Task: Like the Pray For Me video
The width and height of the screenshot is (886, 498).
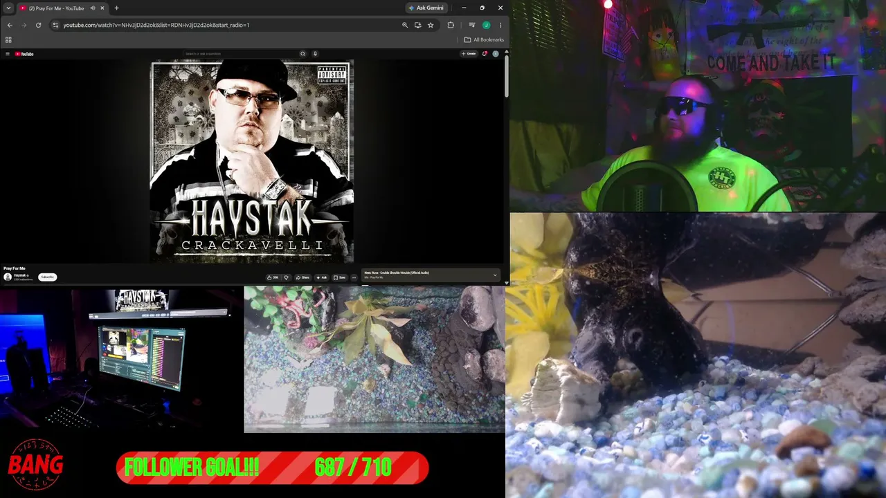Action: pyautogui.click(x=273, y=277)
